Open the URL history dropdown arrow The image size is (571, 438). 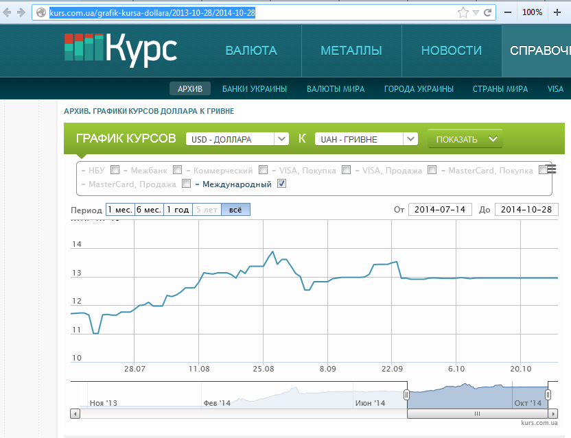476,12
